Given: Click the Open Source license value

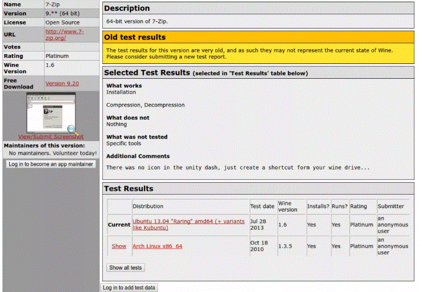Looking at the screenshot, I should [62, 22].
